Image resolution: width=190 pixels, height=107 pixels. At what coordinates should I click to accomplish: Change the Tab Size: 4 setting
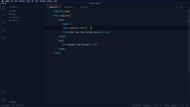[x=147, y=105]
